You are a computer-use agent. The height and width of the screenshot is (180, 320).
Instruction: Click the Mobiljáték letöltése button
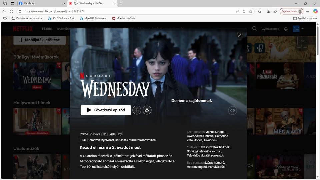point(40,40)
